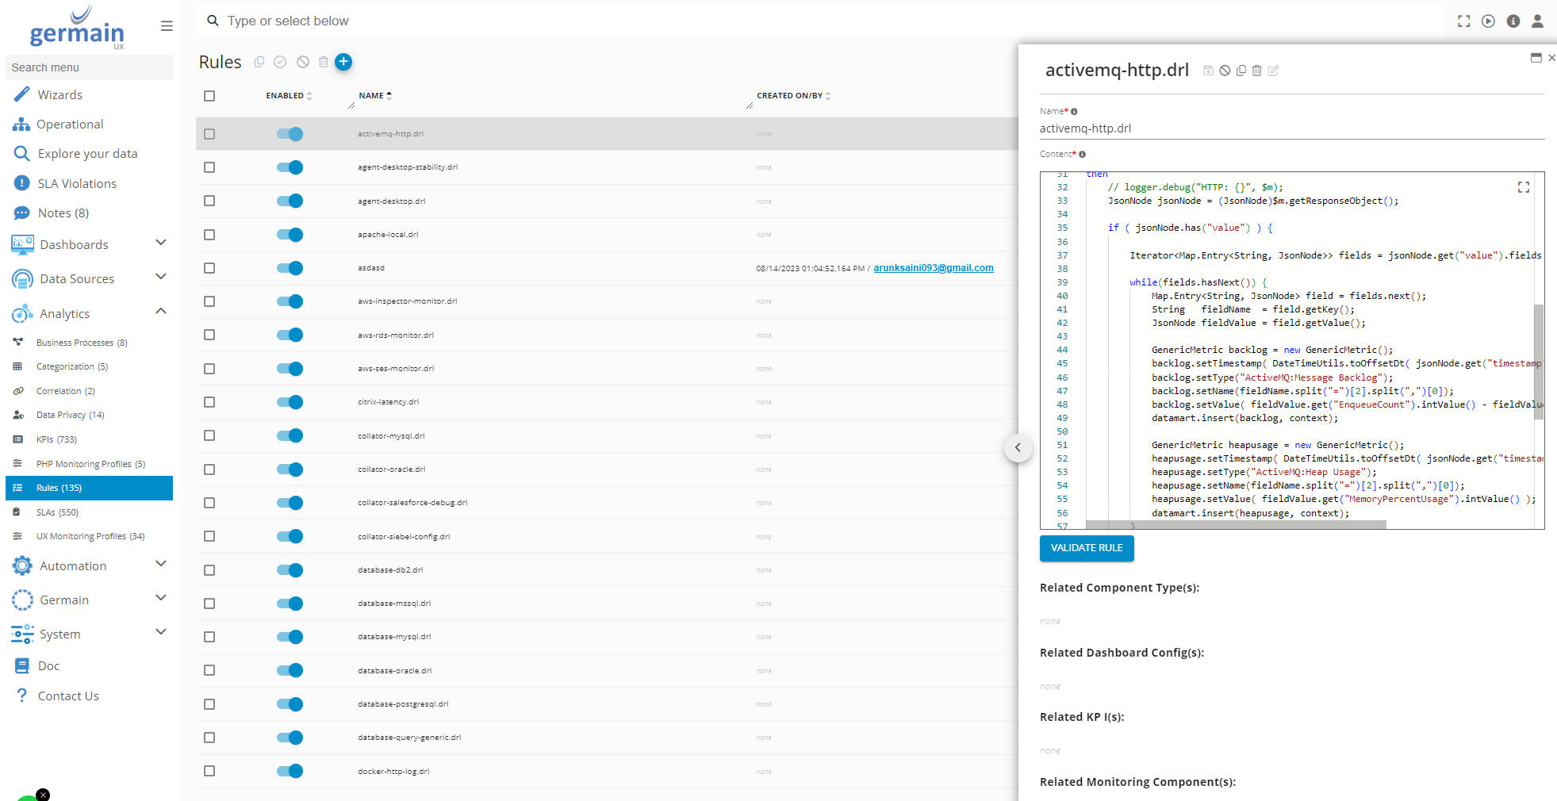
Task: Click the info icon in top bar
Action: point(1513,21)
